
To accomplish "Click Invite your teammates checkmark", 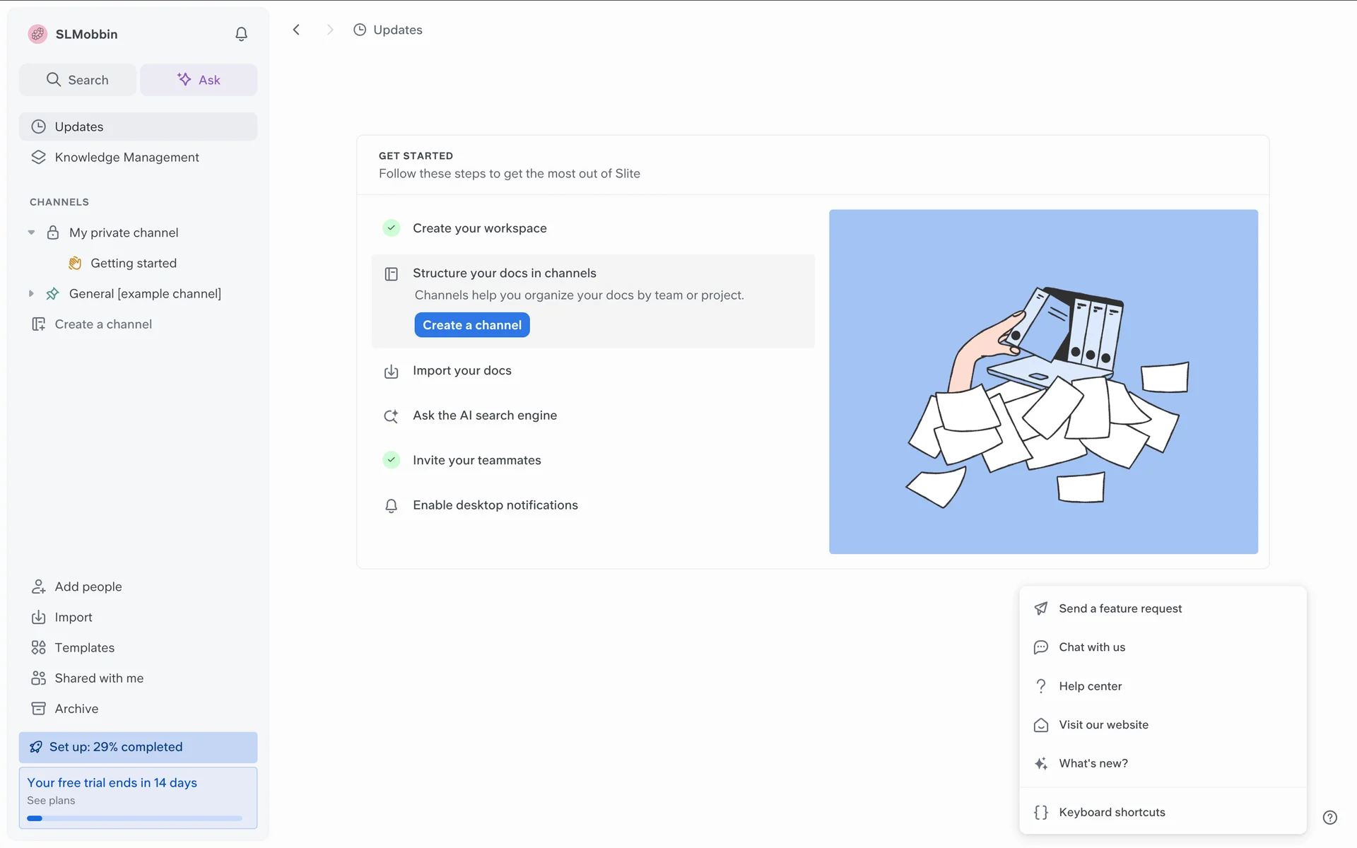I will coord(391,460).
